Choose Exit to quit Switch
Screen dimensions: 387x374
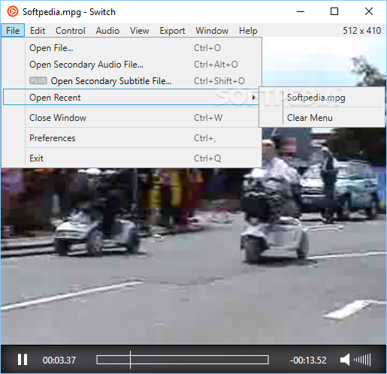pos(132,158)
